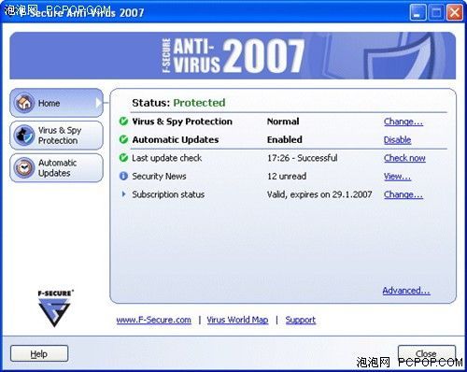This screenshot has width=467, height=372.
Task: View unread Security News
Action: point(397,177)
